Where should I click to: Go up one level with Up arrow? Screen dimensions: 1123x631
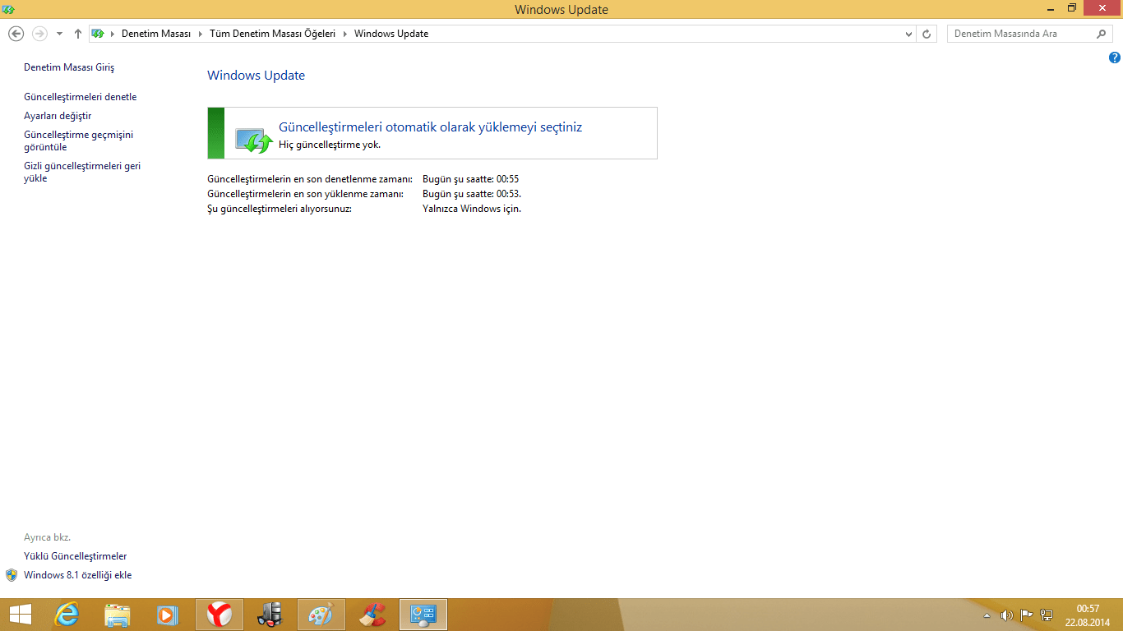pos(77,34)
